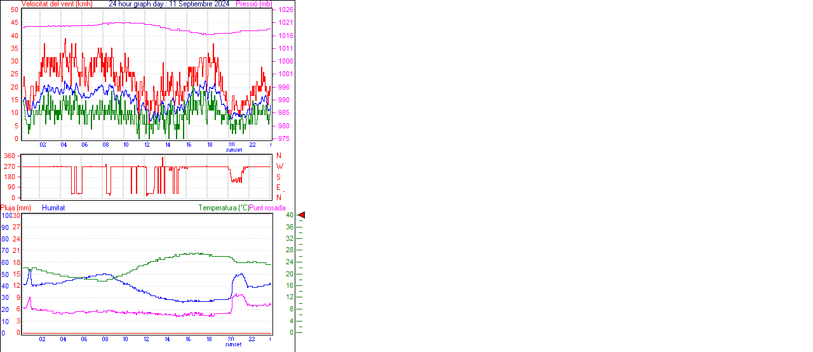Viewport: 813px width, 352px height.
Task: Click the "sunset" marker under wind graph
Action: click(x=233, y=151)
